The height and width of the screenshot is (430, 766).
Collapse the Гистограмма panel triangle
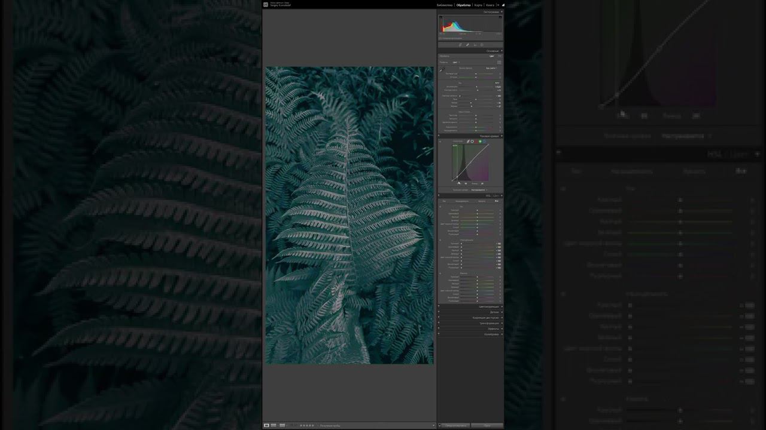pos(501,12)
